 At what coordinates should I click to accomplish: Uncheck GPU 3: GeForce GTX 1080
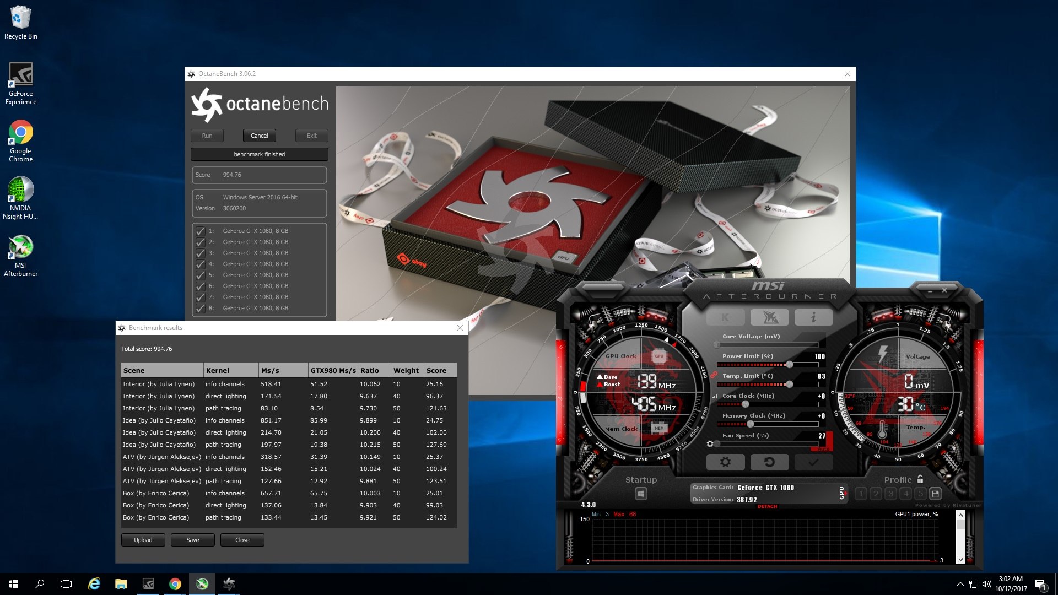coord(200,254)
